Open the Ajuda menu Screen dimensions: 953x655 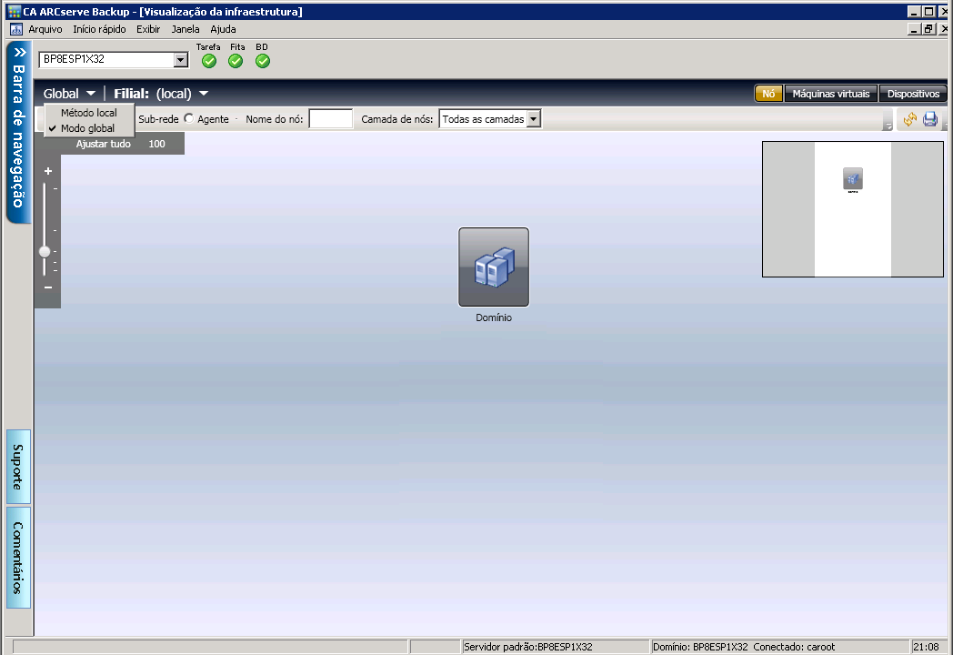pyautogui.click(x=223, y=29)
